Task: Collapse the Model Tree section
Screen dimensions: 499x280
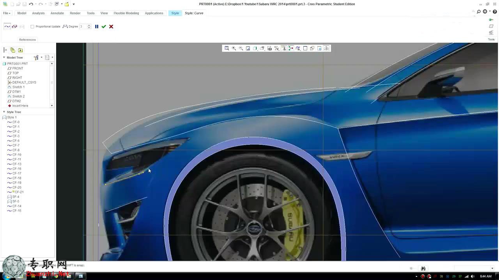Action: click(x=4, y=58)
